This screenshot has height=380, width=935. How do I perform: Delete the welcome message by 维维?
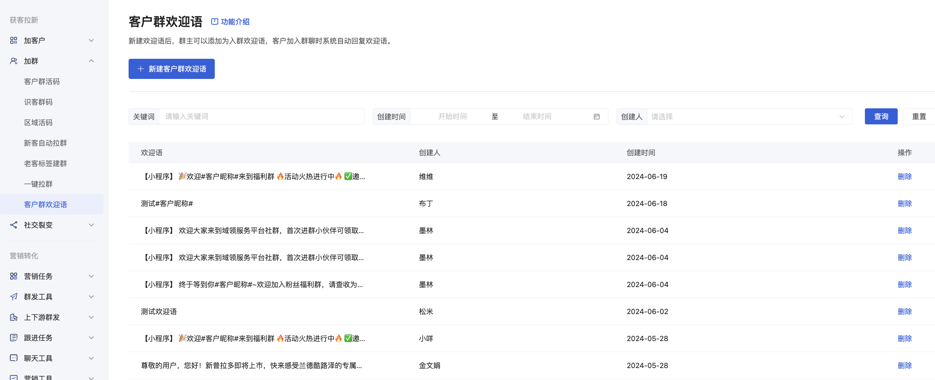click(905, 177)
